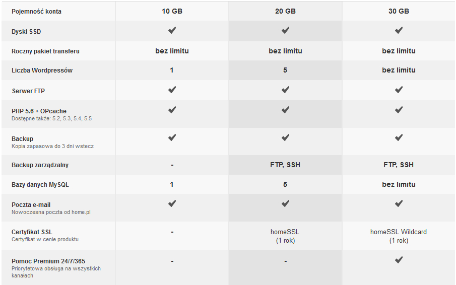Click the Bazy danych MySQL row label
The height and width of the screenshot is (285, 456).
click(40, 185)
